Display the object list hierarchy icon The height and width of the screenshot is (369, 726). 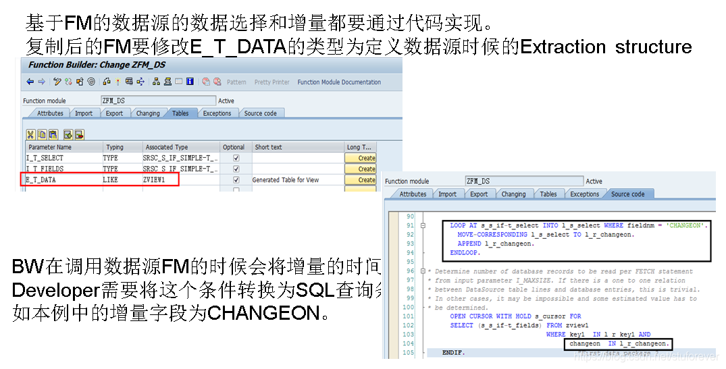pyautogui.click(x=156, y=82)
